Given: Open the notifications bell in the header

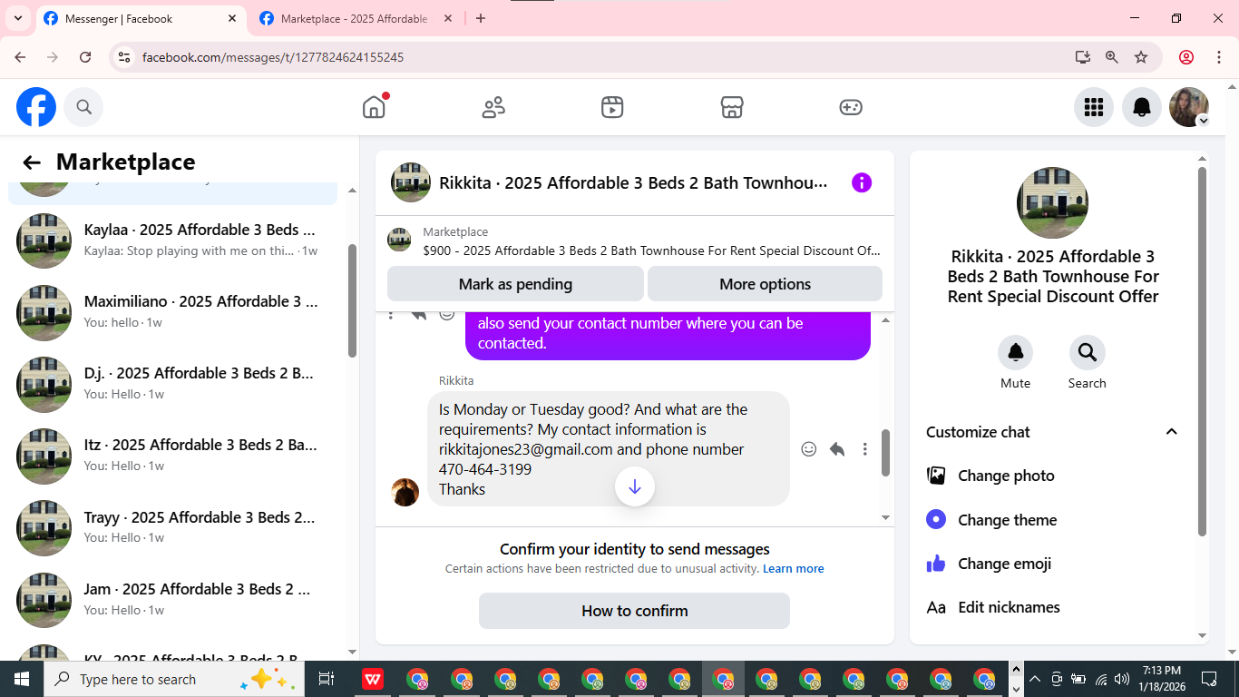Looking at the screenshot, I should click(x=1142, y=107).
